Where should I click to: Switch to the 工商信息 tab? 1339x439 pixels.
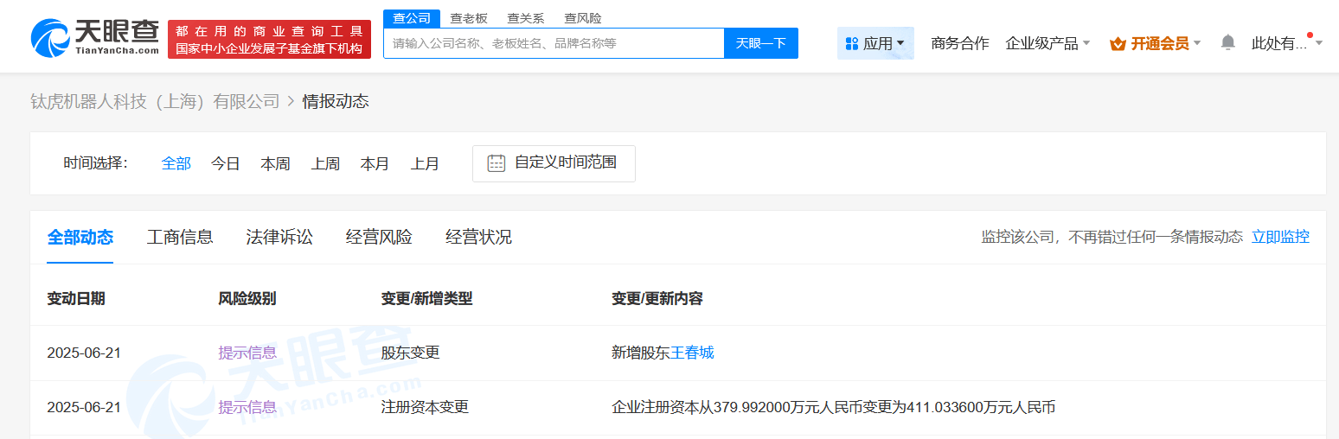click(x=180, y=237)
